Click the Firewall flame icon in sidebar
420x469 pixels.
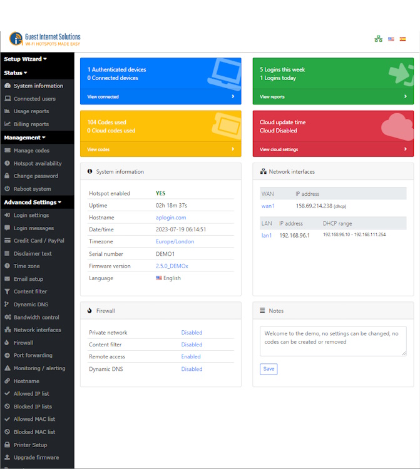(8, 343)
